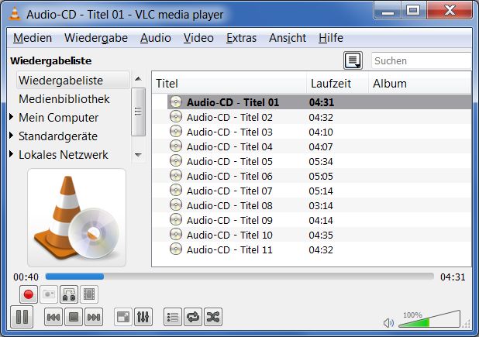Click the CD icon beside Titel 08

click(176, 205)
